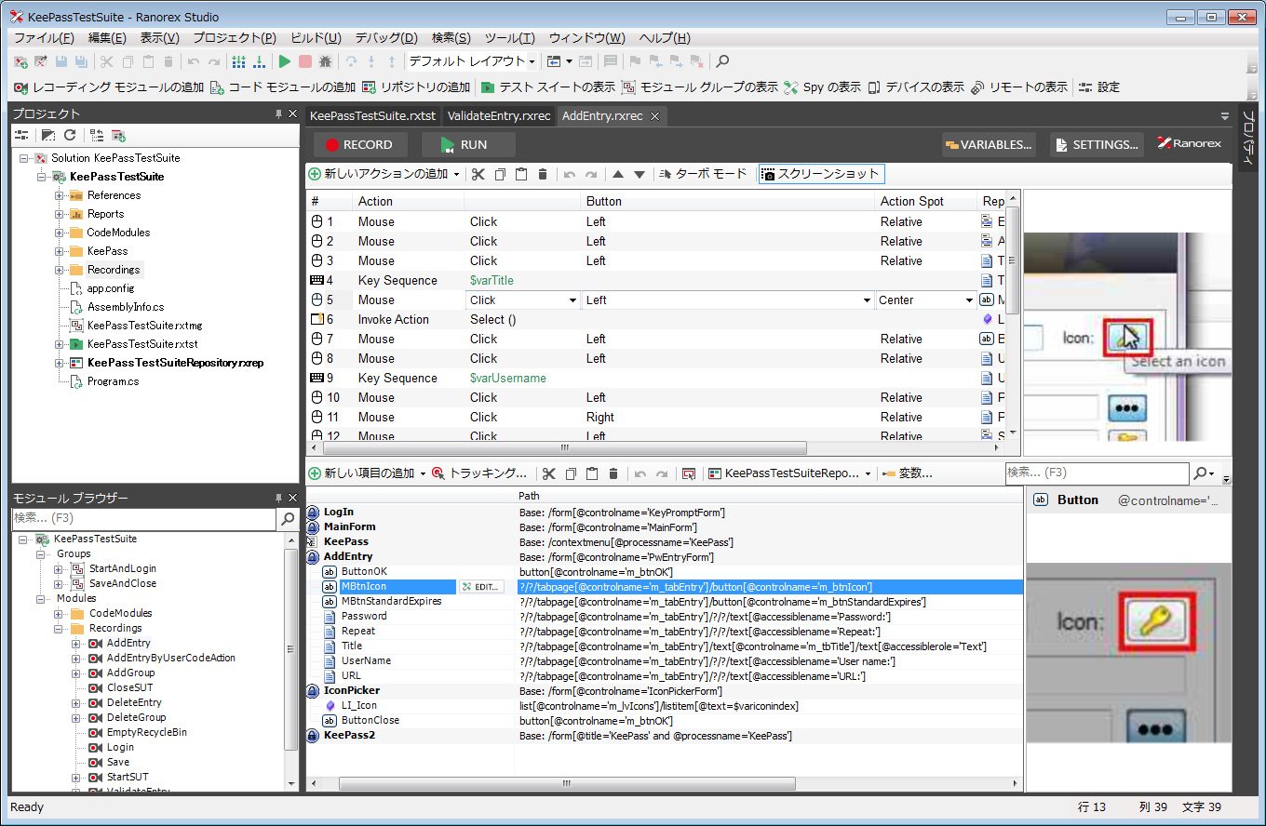The image size is (1266, 826).
Task: Select the DeleteEntry recording in module browser
Action: 134,702
